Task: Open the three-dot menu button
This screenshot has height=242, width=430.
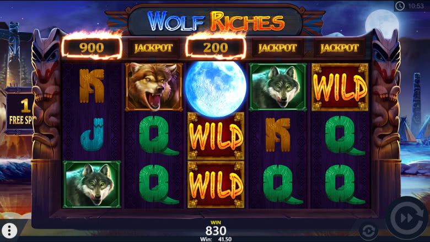Action: tap(9, 231)
